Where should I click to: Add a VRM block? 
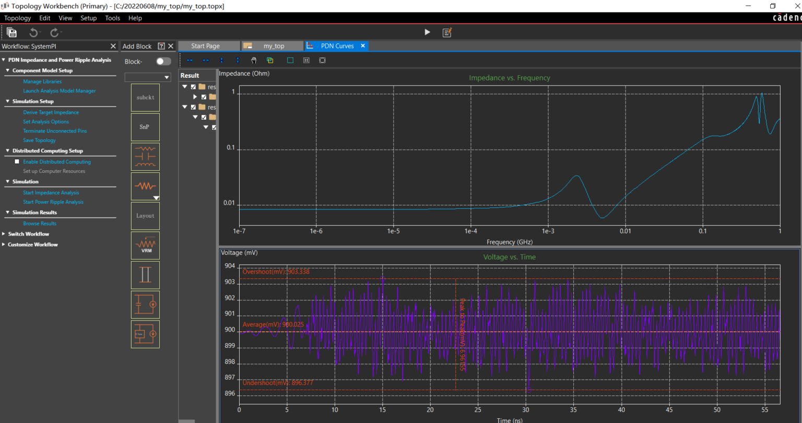coord(145,245)
